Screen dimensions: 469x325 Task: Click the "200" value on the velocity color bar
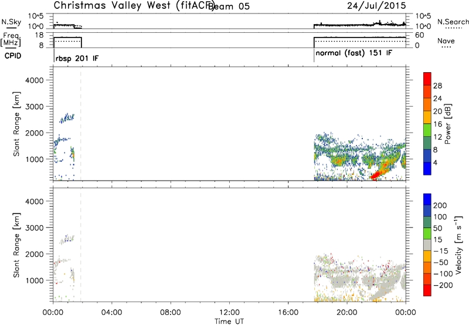(x=440, y=205)
